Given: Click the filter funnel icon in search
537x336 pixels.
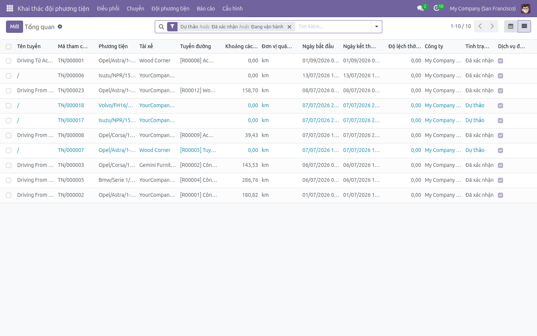Looking at the screenshot, I should pyautogui.click(x=172, y=27).
